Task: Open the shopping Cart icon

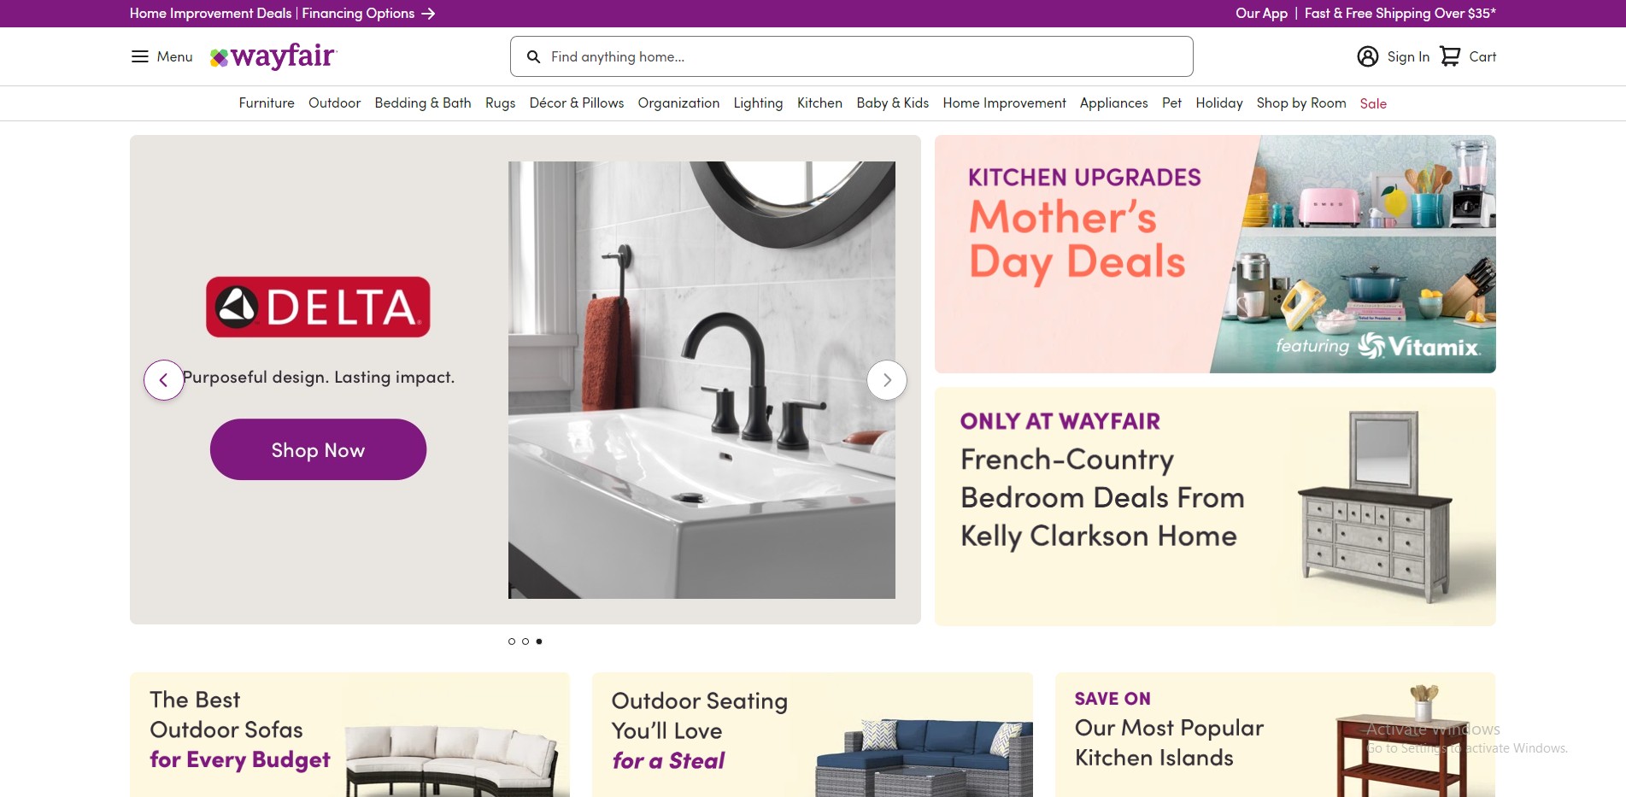Action: click(x=1450, y=56)
